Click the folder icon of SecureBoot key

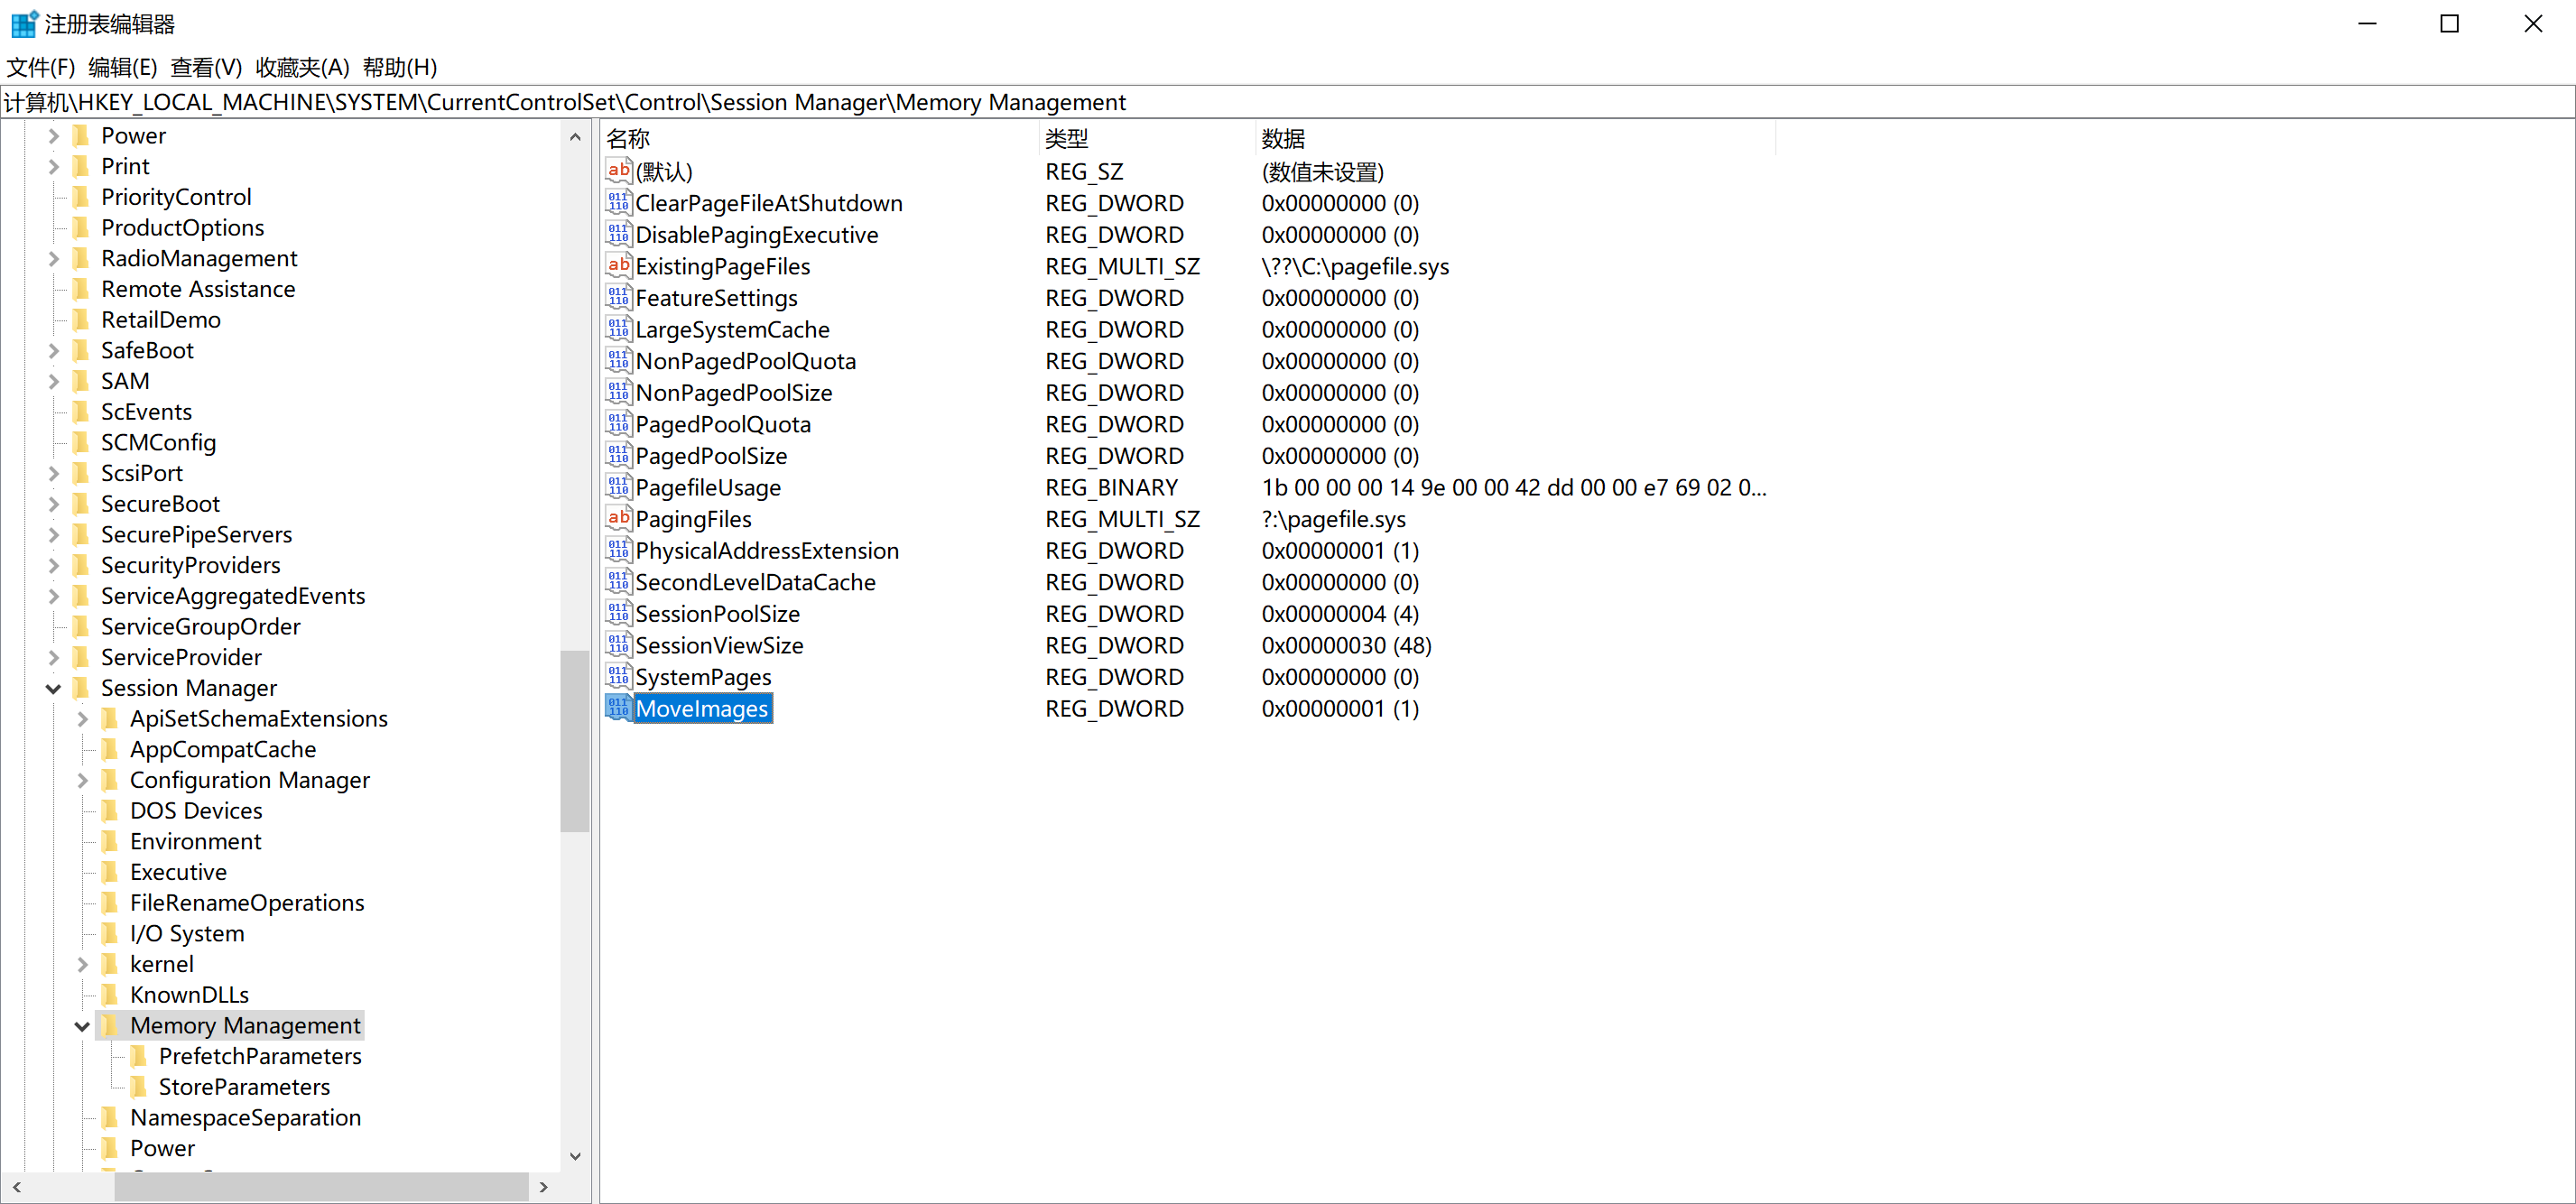point(82,504)
